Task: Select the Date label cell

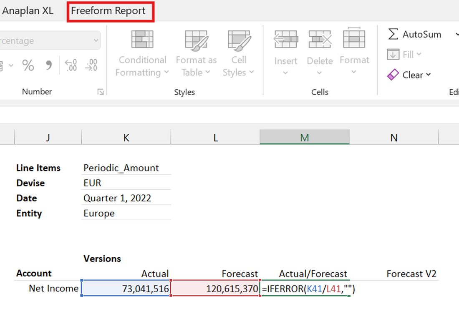Action: 27,198
